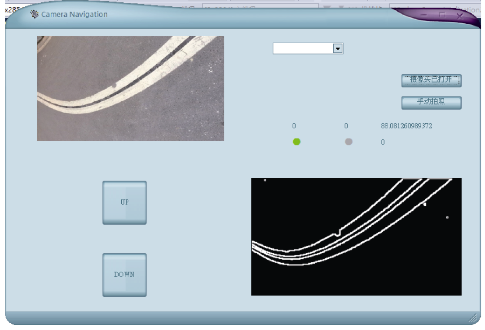Select the black edge-detection image

point(356,237)
